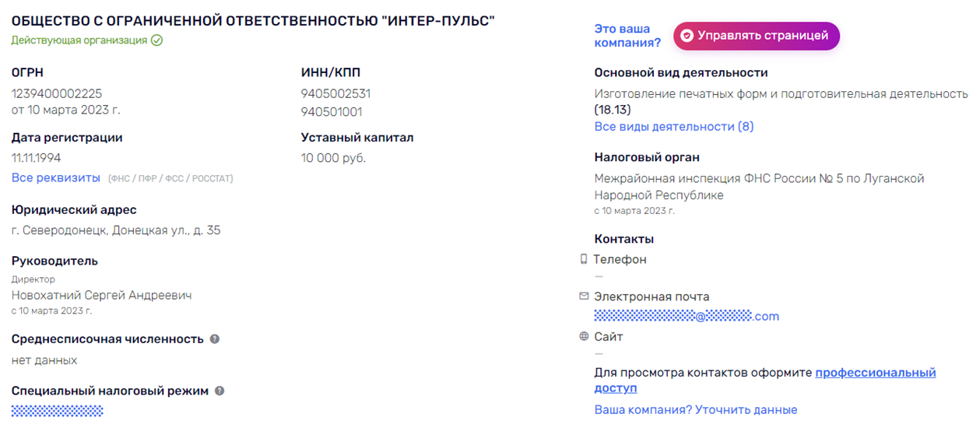973x435 pixels.
Task: Click the company title ИНТЕР-ПУЛЬС heading
Action: click(x=253, y=21)
